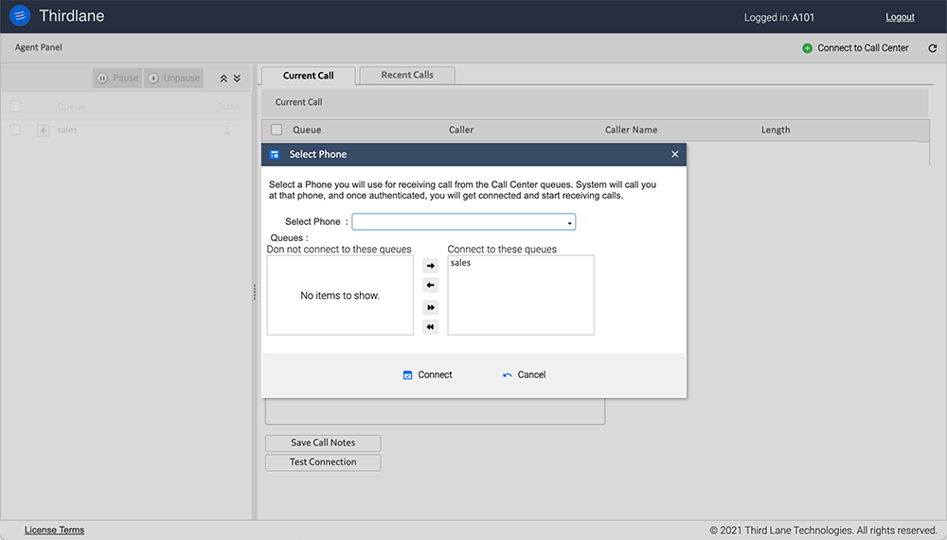
Task: Expand all queues with double down chevron
Action: [237, 78]
